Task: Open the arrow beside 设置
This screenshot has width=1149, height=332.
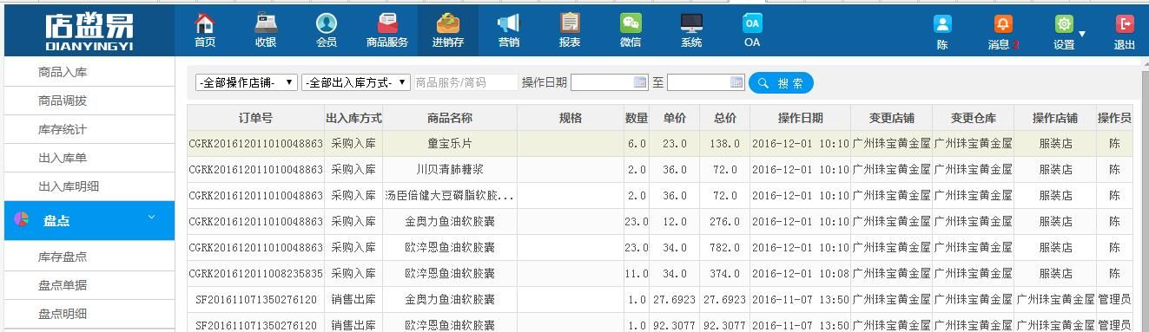Action: 1082,35
